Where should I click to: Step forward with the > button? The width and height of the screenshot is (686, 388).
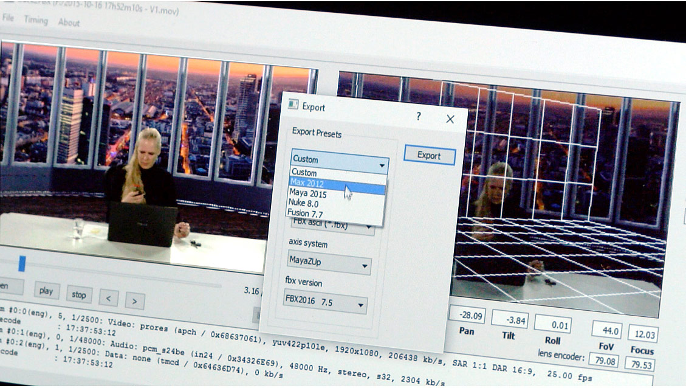(134, 300)
